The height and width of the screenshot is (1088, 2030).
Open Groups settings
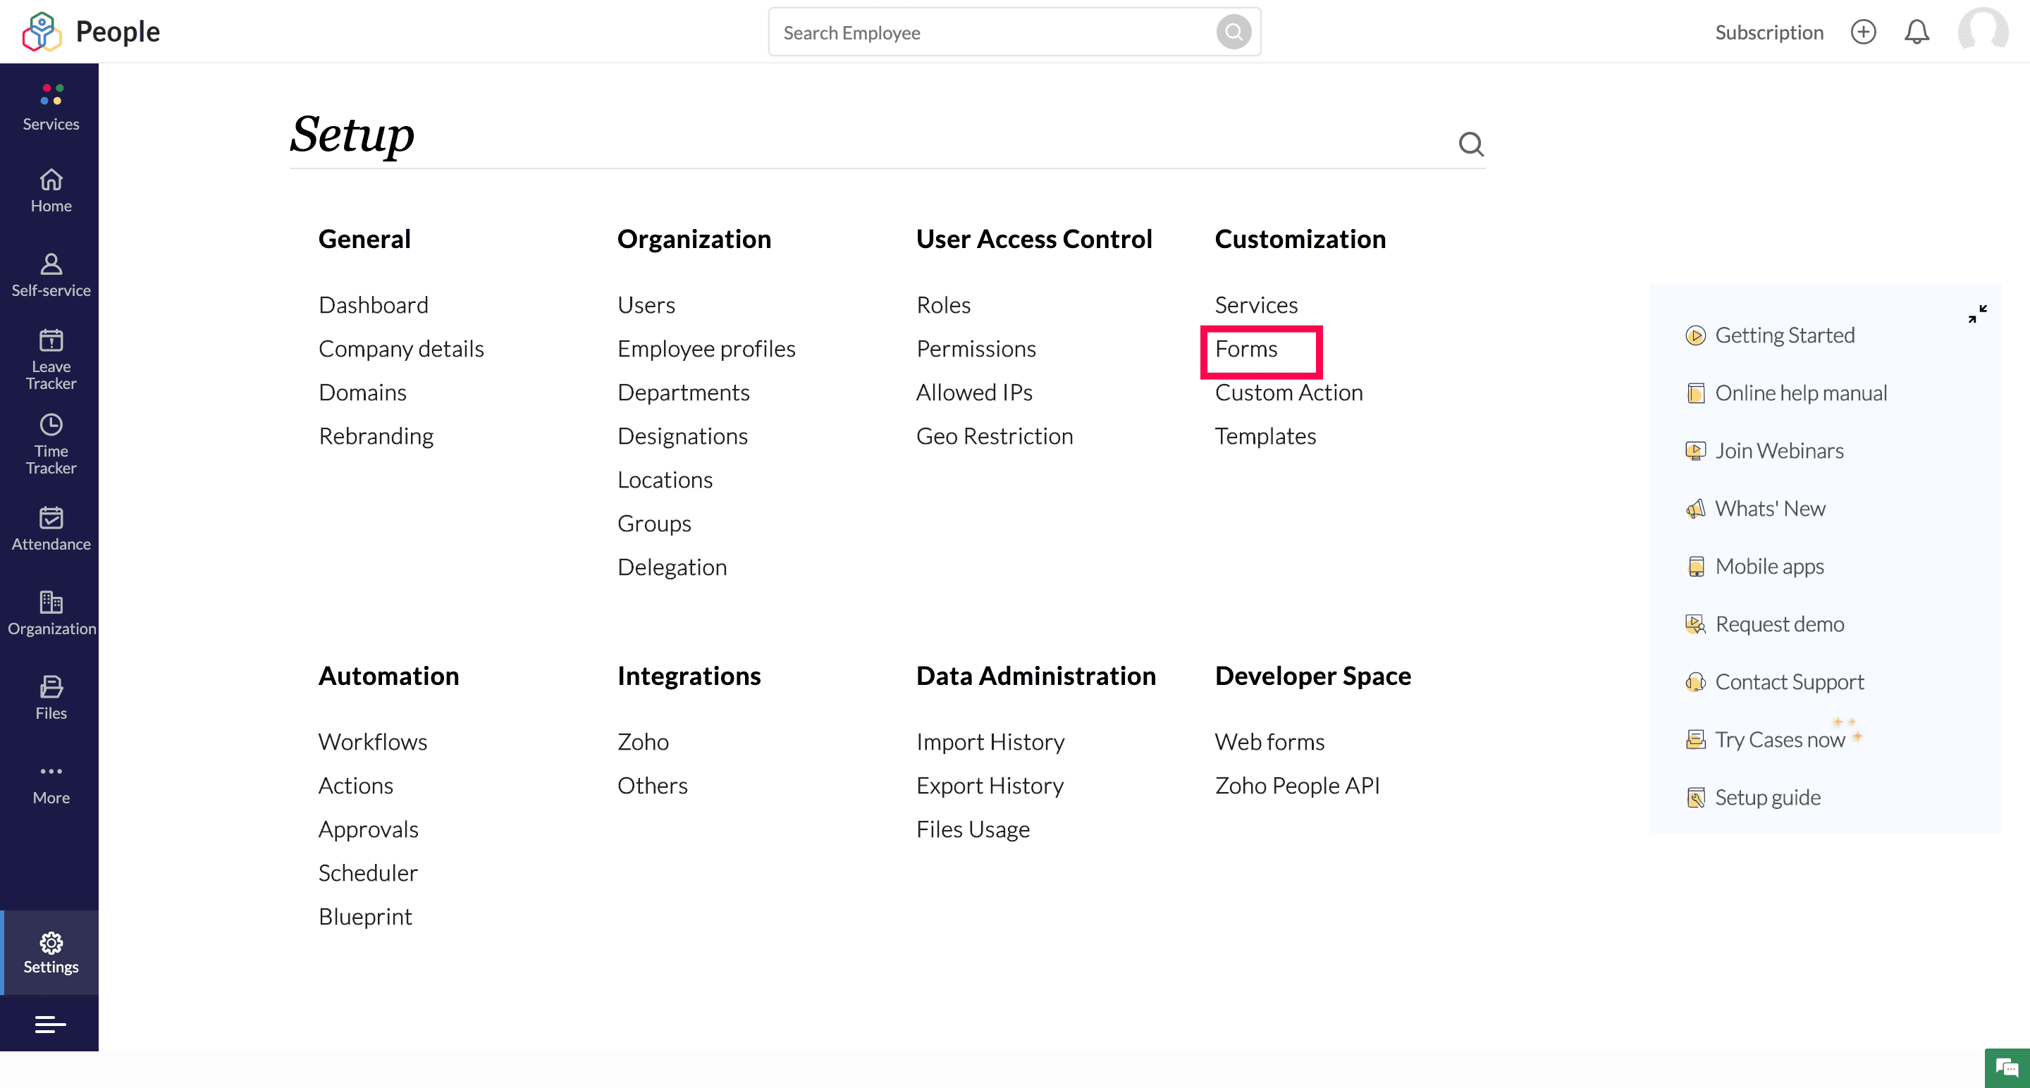tap(654, 524)
